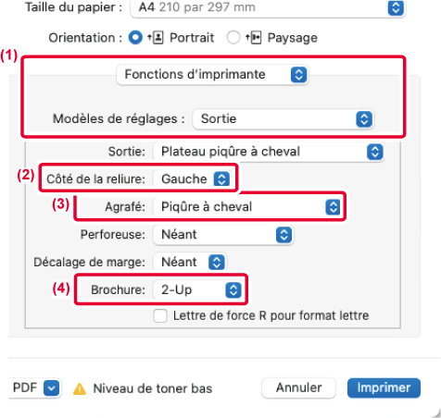Click the landscape orientation page icon
The height and width of the screenshot is (418, 441).
click(x=254, y=38)
